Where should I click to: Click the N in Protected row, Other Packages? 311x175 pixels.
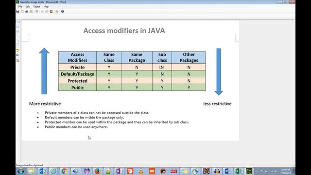[x=189, y=81]
